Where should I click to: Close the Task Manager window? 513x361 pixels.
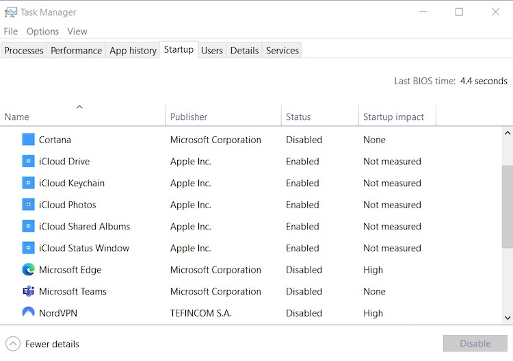pyautogui.click(x=495, y=12)
